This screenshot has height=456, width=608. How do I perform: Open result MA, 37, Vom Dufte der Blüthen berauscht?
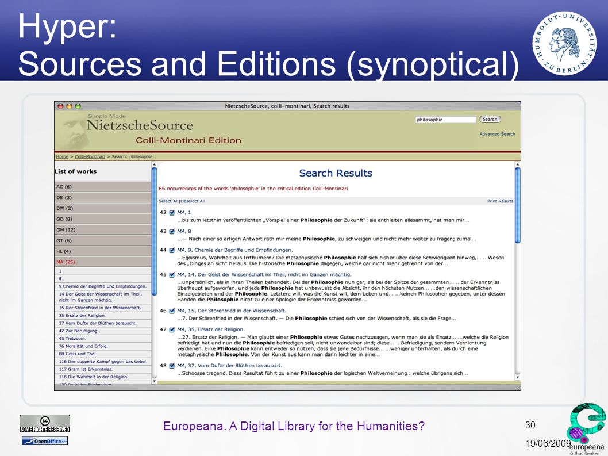[x=229, y=366]
